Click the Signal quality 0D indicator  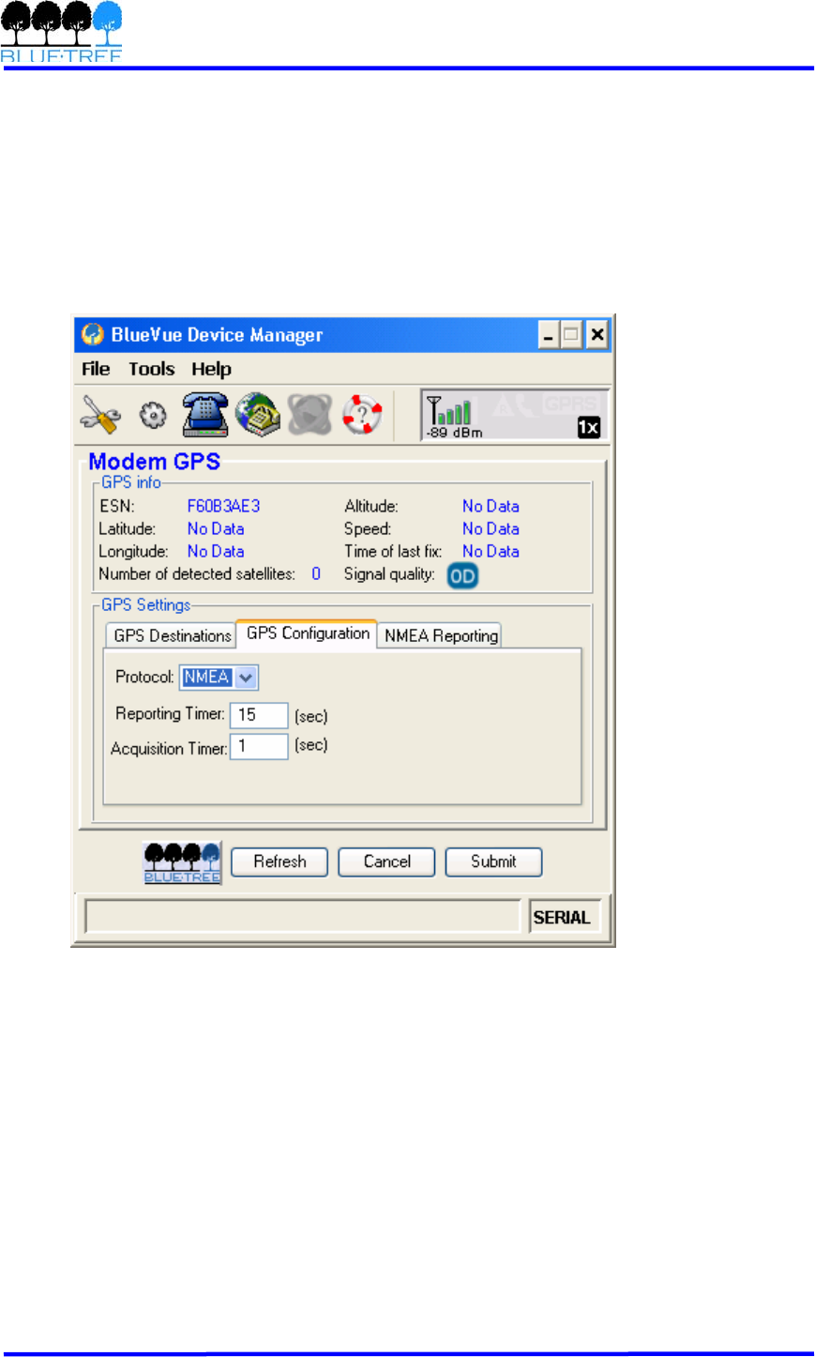click(462, 575)
